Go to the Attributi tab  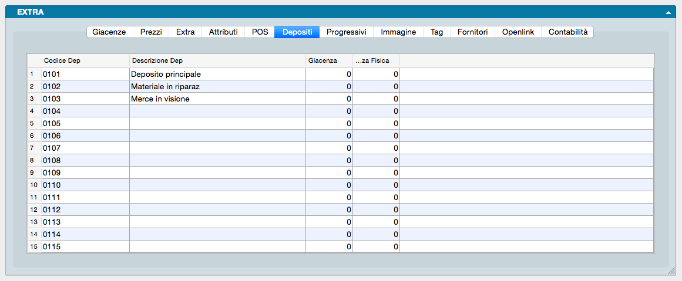223,32
